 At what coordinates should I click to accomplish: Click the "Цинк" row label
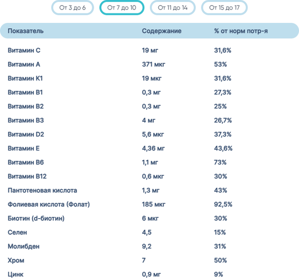[x=16, y=274]
